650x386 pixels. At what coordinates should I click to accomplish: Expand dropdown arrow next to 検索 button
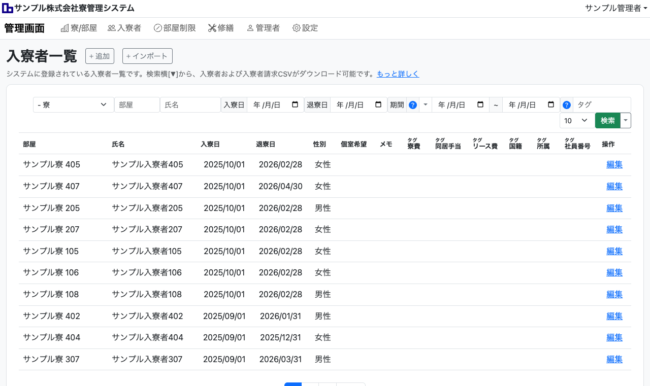(x=626, y=121)
